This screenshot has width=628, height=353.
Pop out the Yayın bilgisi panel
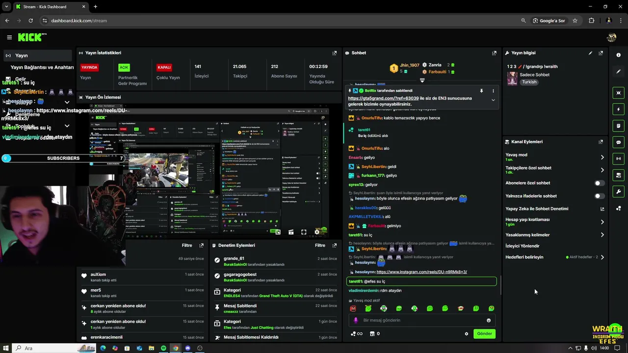[x=601, y=53]
